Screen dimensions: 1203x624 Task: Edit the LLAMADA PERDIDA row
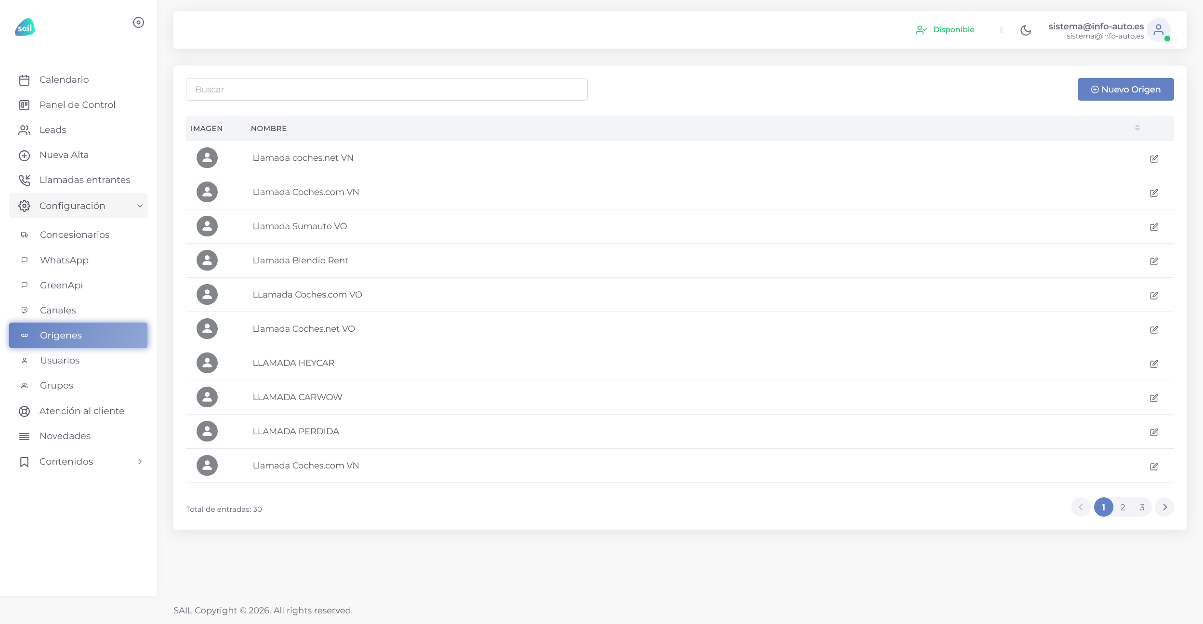(1154, 432)
